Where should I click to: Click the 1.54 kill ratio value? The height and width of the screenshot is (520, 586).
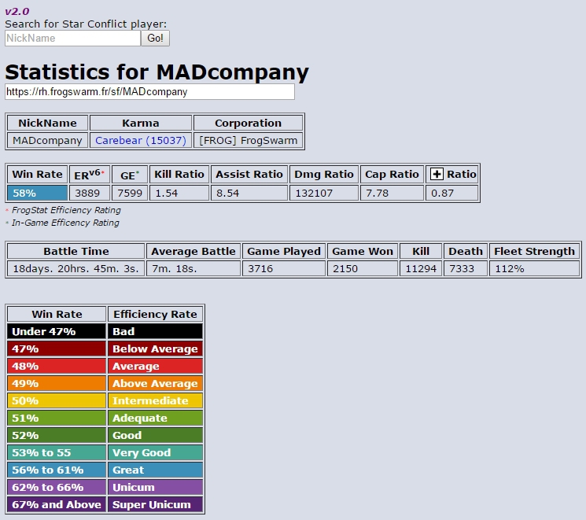[x=179, y=194]
